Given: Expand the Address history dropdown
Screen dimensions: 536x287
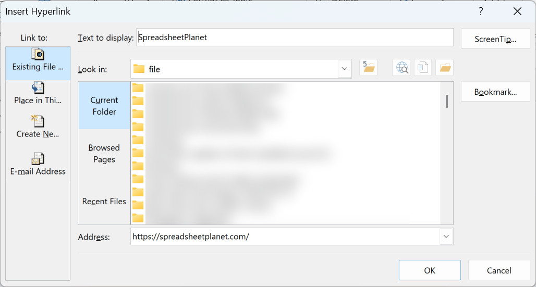Looking at the screenshot, I should [446, 236].
